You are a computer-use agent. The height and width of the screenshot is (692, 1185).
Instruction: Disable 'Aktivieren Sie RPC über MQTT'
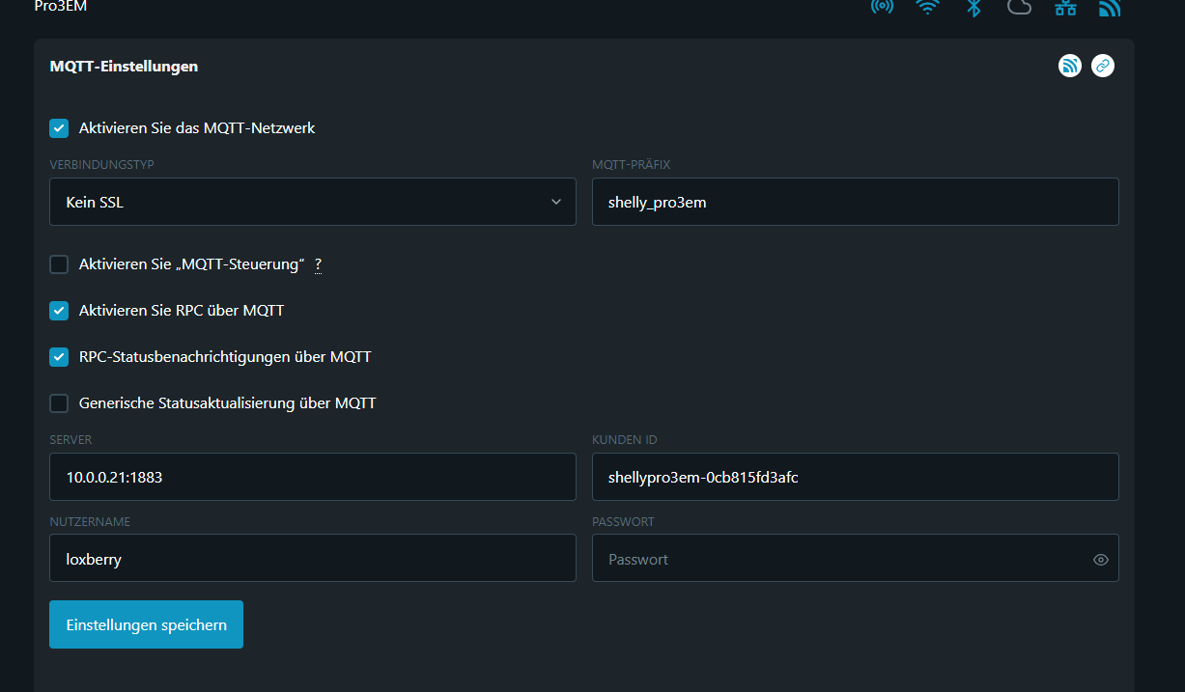[59, 311]
